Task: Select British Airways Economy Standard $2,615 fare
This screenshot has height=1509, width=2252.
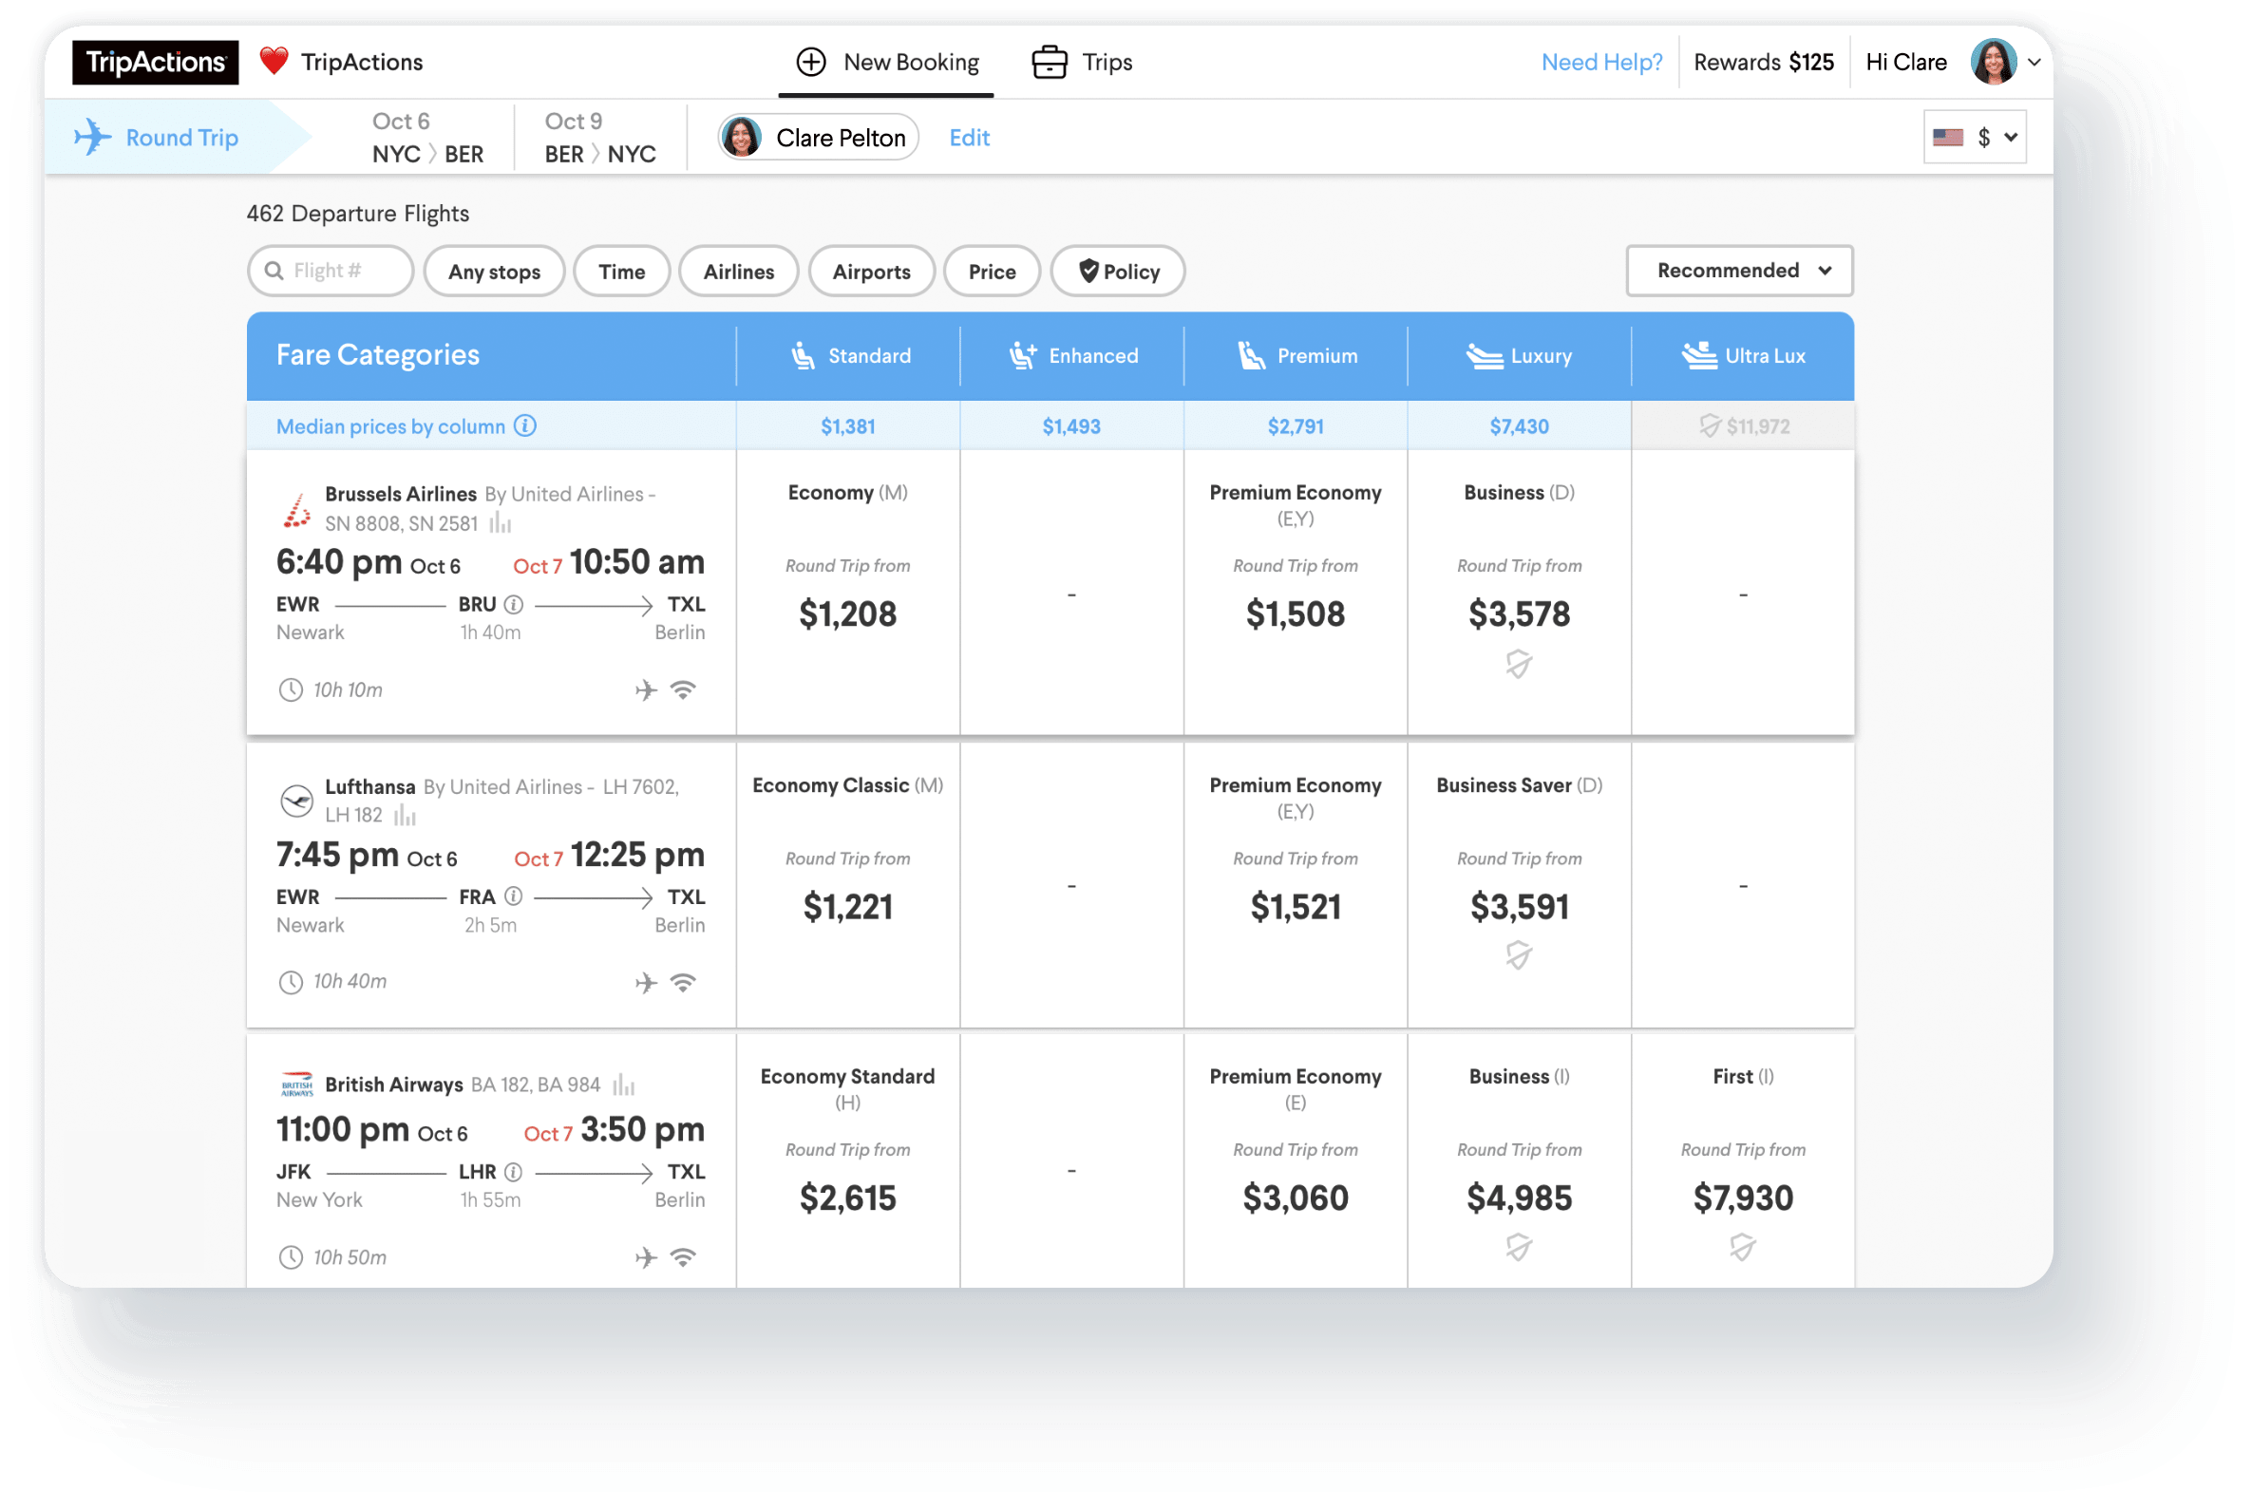Action: pyautogui.click(x=848, y=1162)
